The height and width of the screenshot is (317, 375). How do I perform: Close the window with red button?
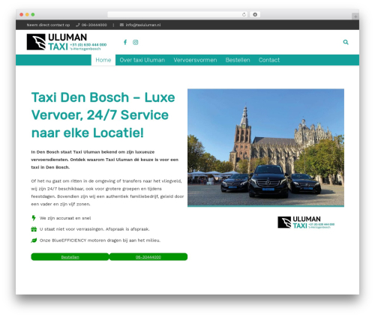pos(22,14)
